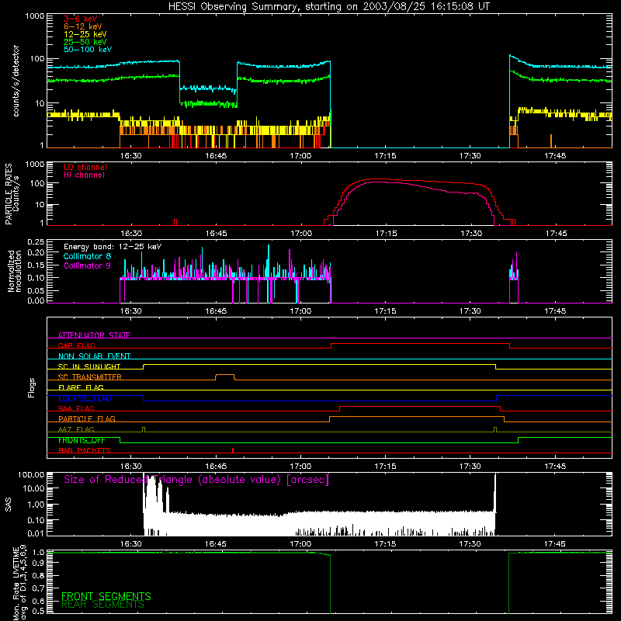
Task: Click the 0.9 tick on livetime axis
Action: point(38,562)
